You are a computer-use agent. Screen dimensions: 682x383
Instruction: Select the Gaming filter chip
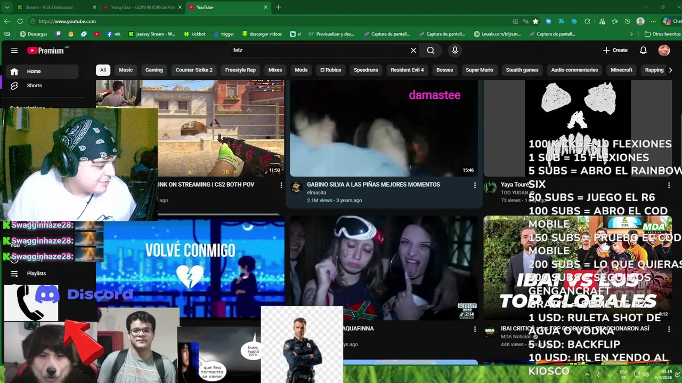coord(154,70)
